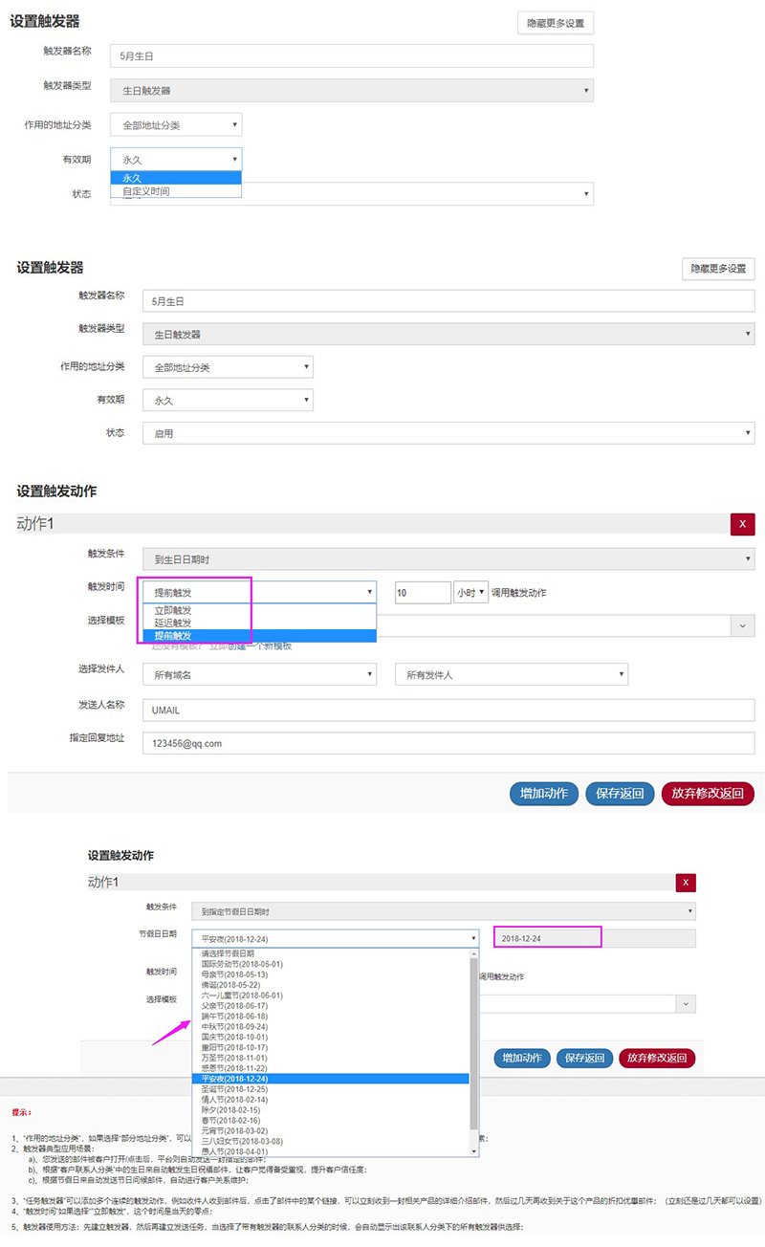Open the 启用 status dropdown
Viewport: 765px width, 1247px height.
tap(448, 433)
